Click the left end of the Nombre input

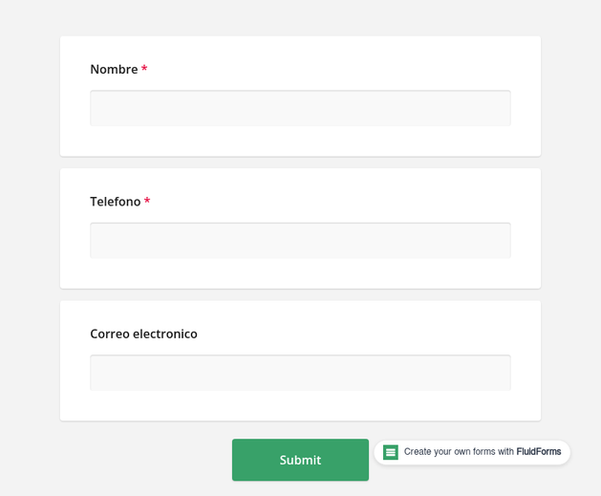99,108
